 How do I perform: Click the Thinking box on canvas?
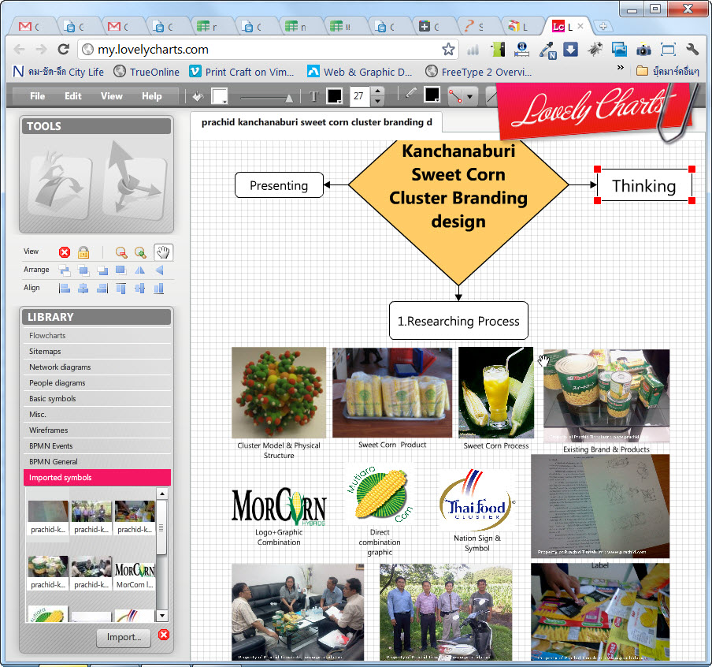pyautogui.click(x=644, y=185)
